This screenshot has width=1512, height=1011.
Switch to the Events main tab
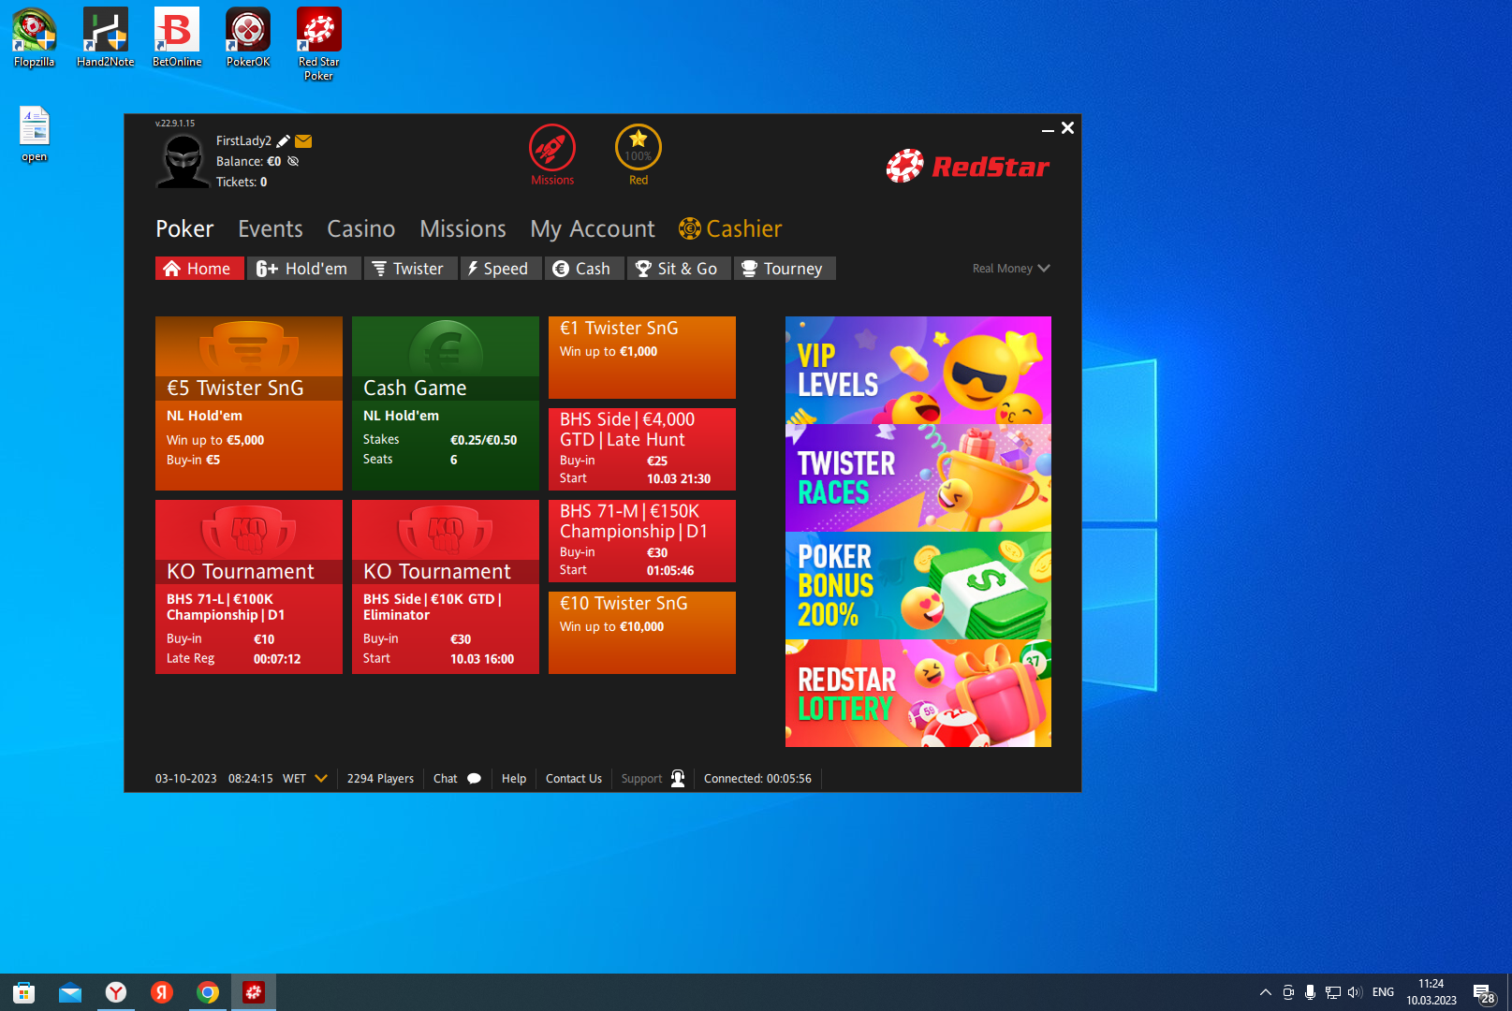(271, 228)
